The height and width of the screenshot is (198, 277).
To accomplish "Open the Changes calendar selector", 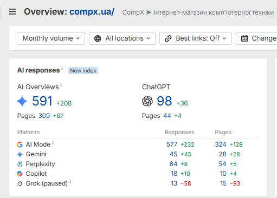I will (x=256, y=38).
